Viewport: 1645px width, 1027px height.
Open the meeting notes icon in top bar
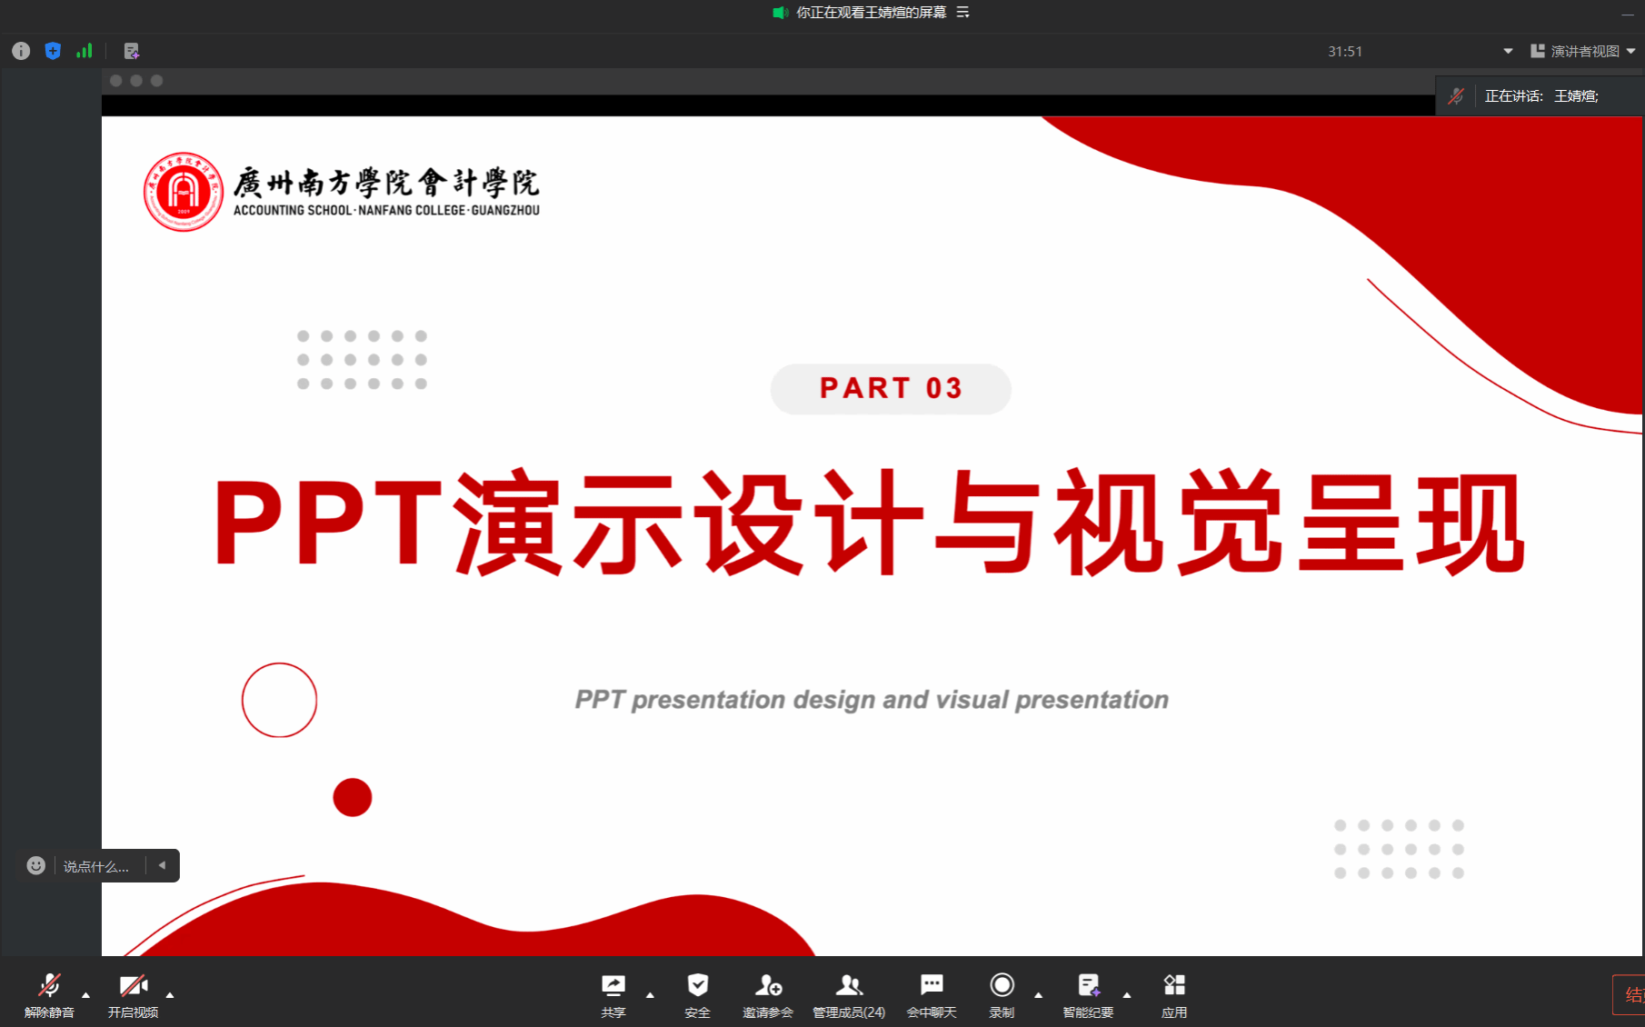(132, 51)
